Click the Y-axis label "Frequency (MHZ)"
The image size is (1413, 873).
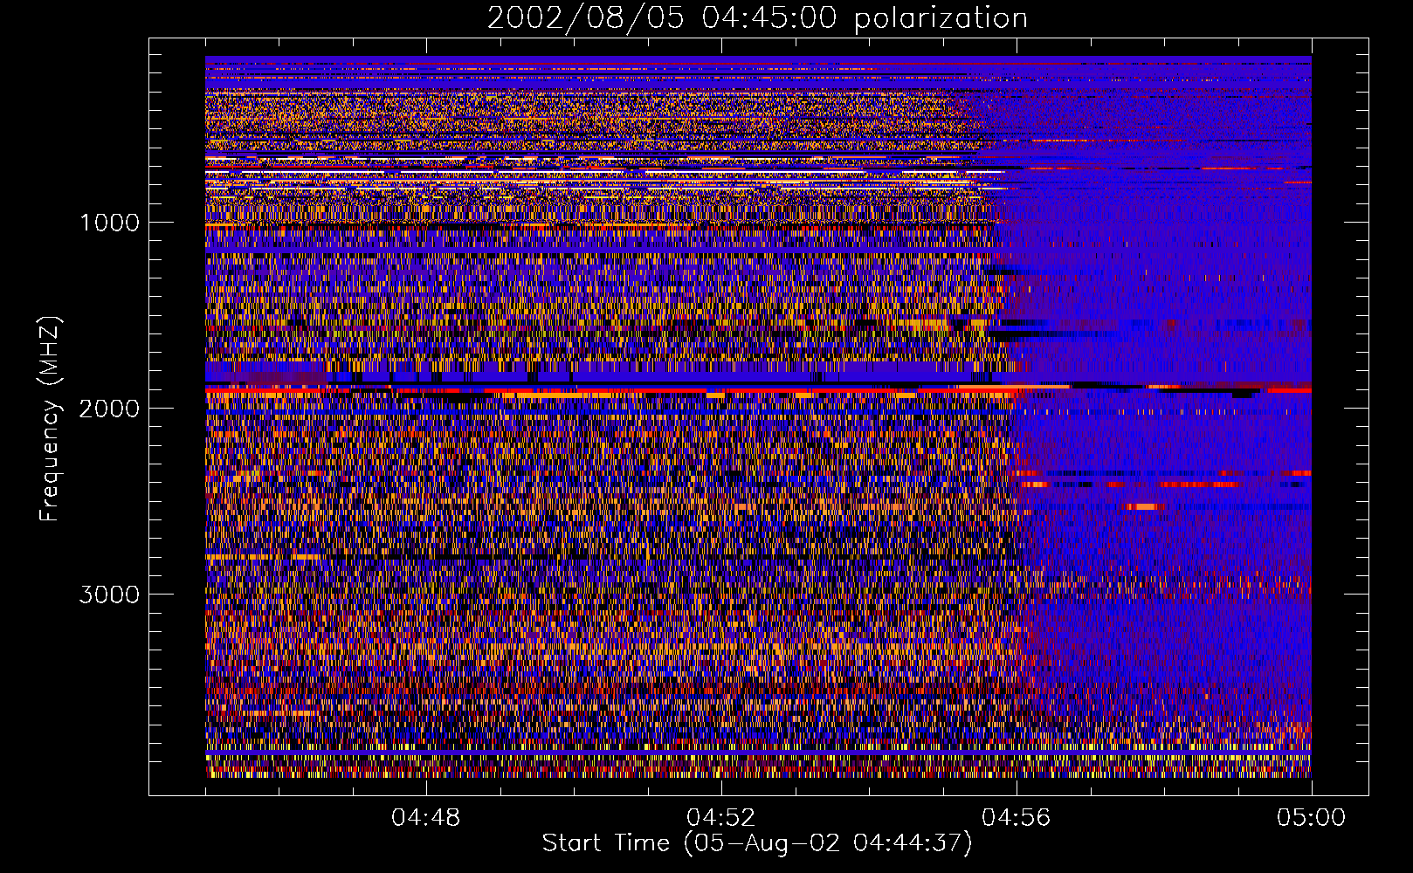pyautogui.click(x=50, y=419)
